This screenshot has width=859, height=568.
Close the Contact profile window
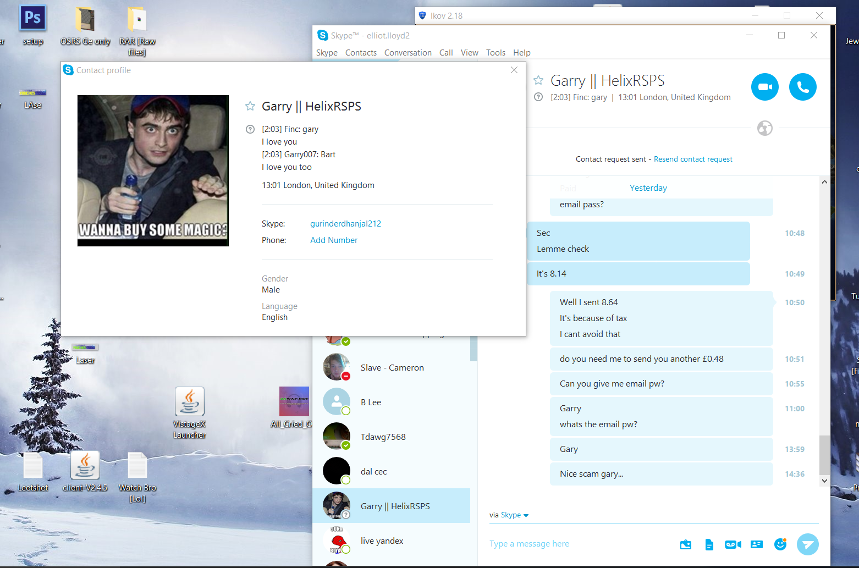click(514, 70)
